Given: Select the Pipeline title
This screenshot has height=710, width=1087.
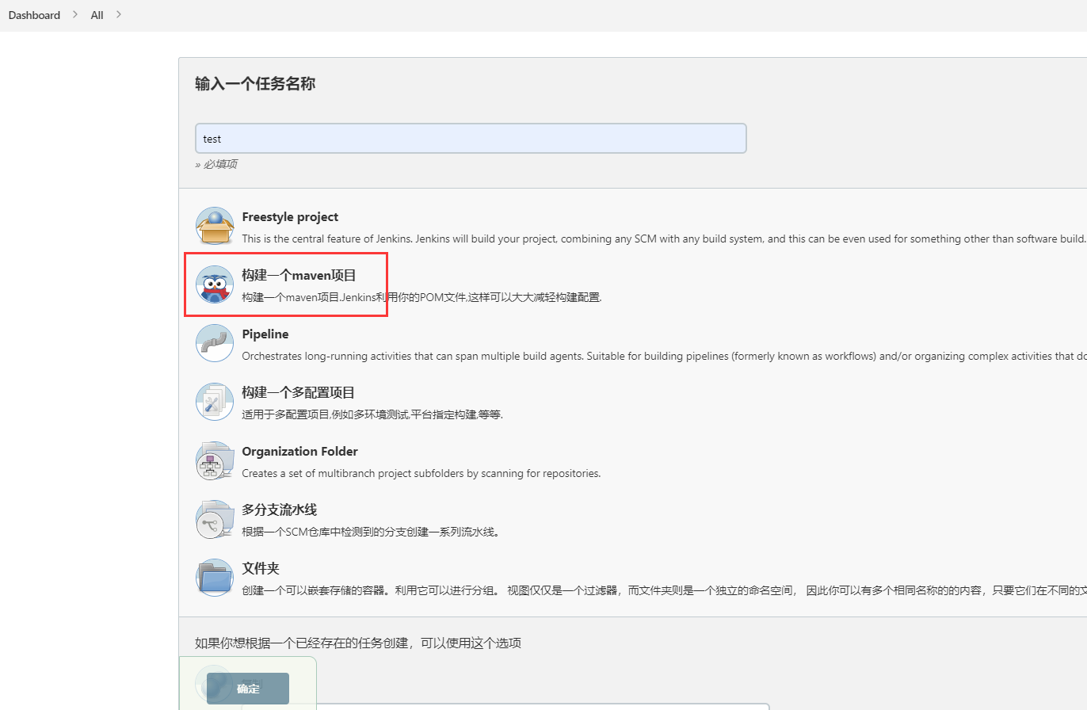Looking at the screenshot, I should click(x=265, y=334).
